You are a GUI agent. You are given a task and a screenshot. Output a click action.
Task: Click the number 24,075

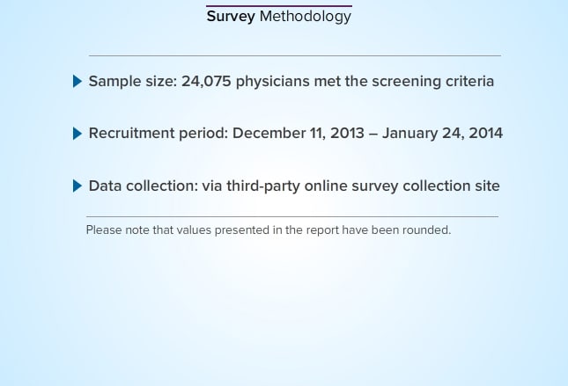click(206, 82)
